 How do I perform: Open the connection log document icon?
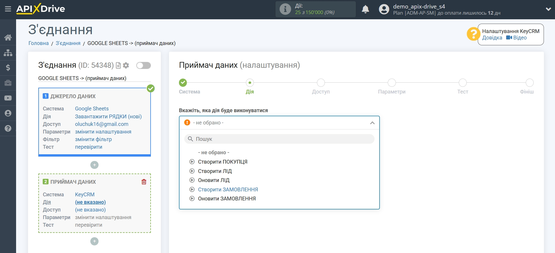[x=118, y=65]
